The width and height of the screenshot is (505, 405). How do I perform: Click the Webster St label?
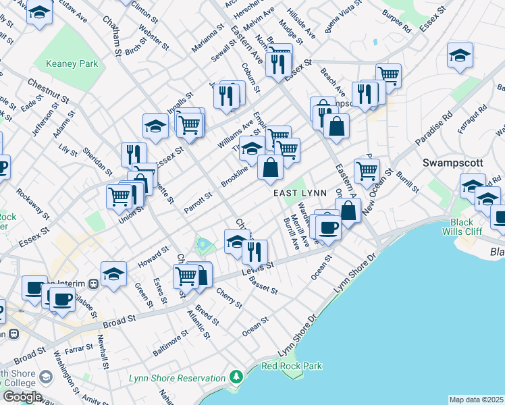point(154,37)
